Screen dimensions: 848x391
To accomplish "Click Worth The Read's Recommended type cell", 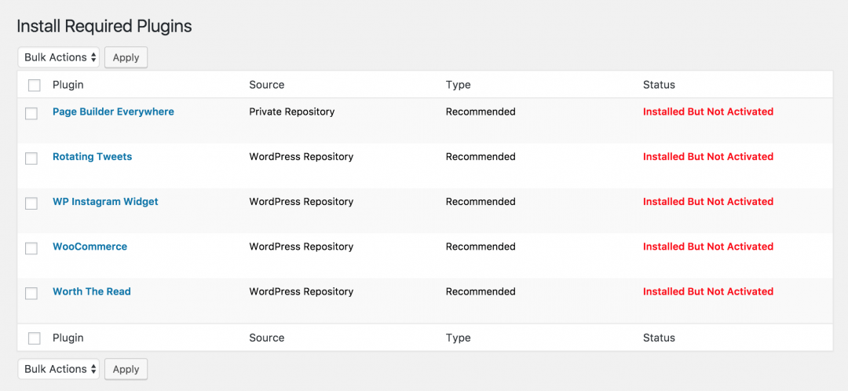I will pyautogui.click(x=481, y=291).
